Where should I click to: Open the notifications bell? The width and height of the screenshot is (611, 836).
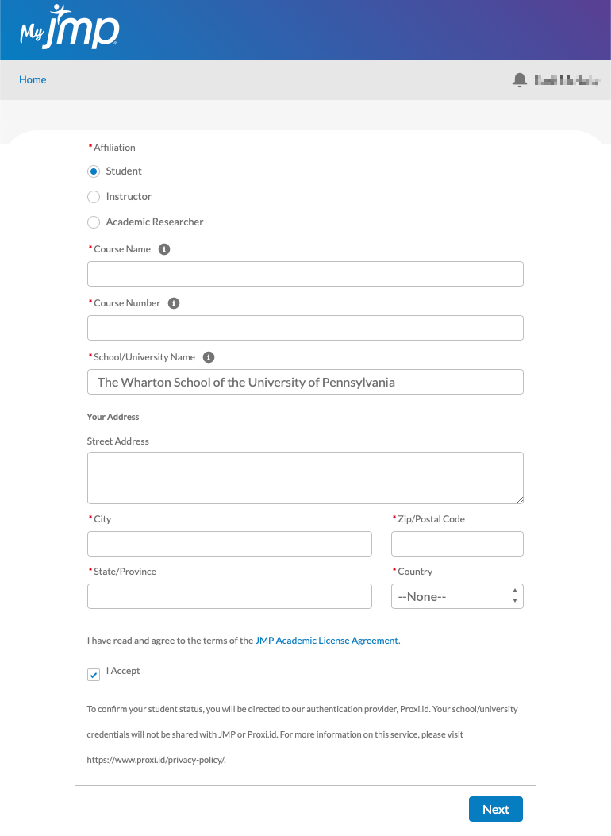520,80
